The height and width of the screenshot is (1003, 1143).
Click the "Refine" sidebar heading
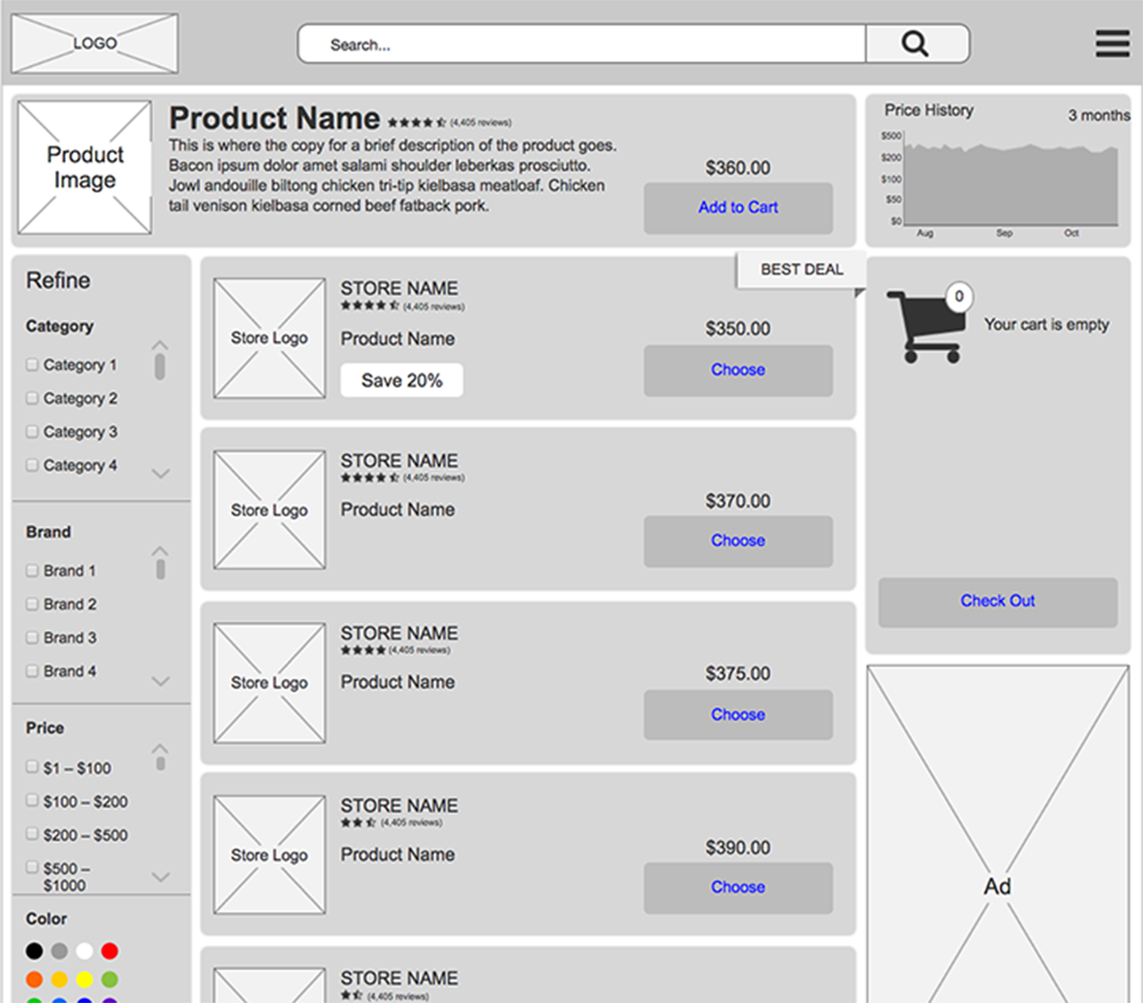pyautogui.click(x=58, y=281)
